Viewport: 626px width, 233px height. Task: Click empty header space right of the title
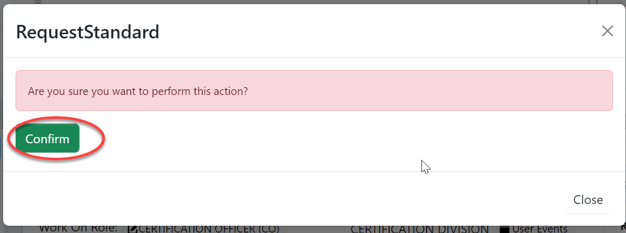[364, 32]
